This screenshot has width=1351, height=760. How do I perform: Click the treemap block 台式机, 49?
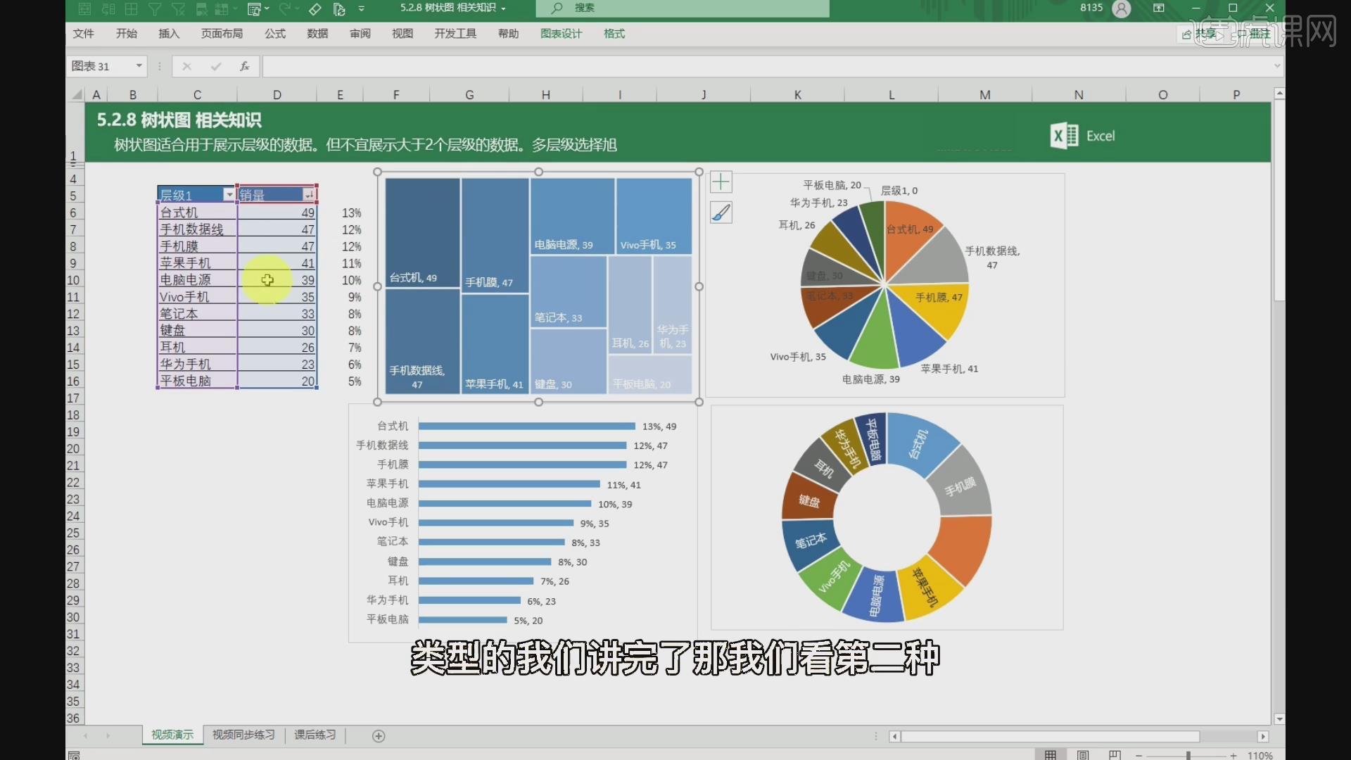[422, 232]
